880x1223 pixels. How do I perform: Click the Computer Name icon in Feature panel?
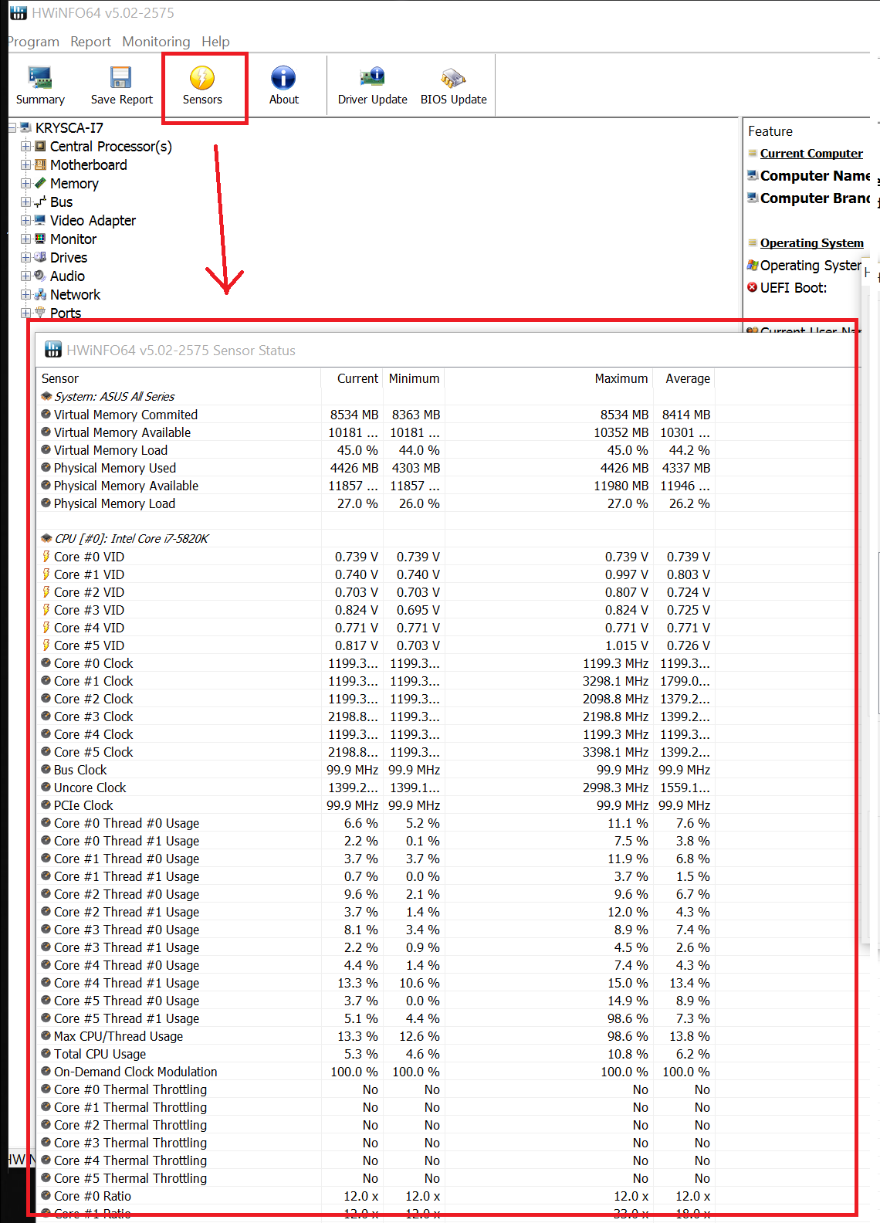(x=752, y=175)
